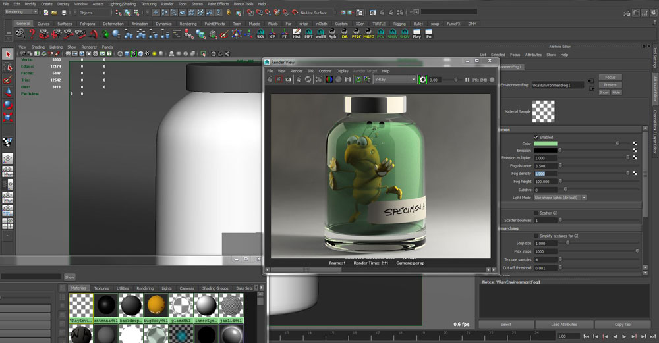Viewport: 659px width, 343px height.
Task: Click the lock selection padlock icon
Action: (228, 13)
